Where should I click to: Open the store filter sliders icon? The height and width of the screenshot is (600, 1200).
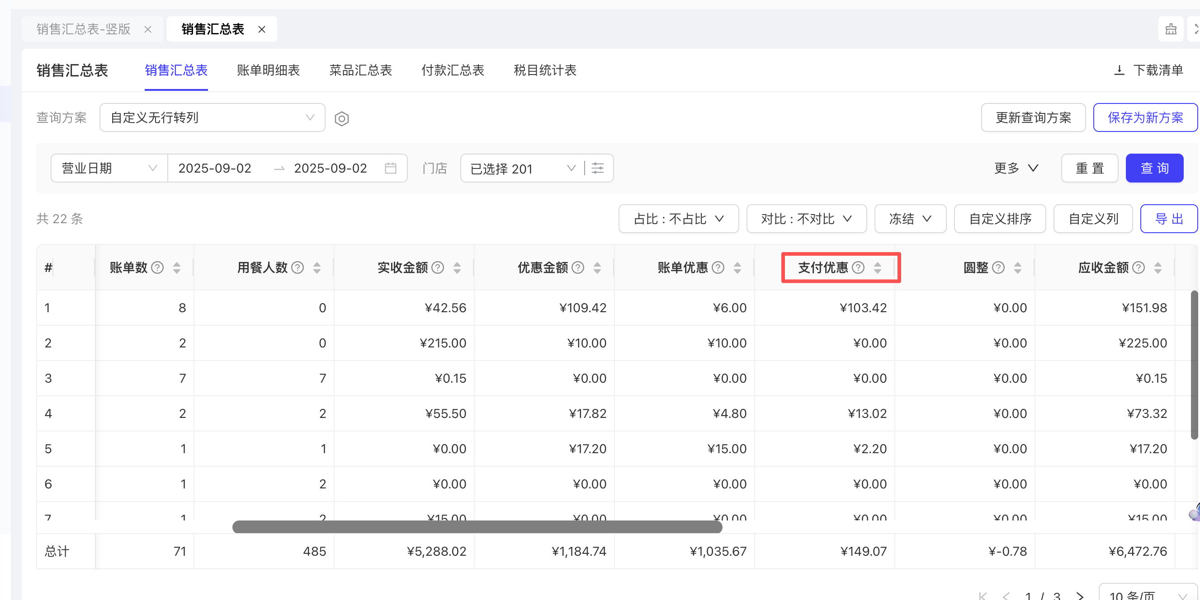pos(598,168)
